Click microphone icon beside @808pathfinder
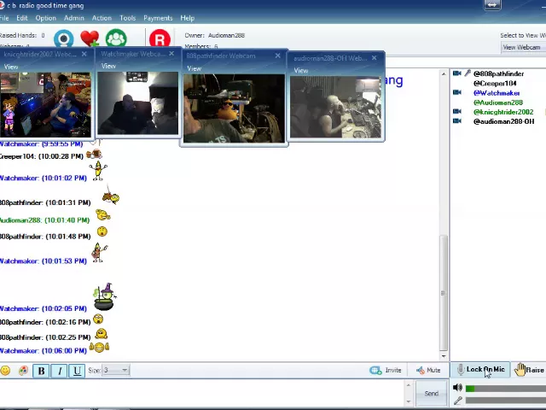546x410 pixels. (468, 73)
